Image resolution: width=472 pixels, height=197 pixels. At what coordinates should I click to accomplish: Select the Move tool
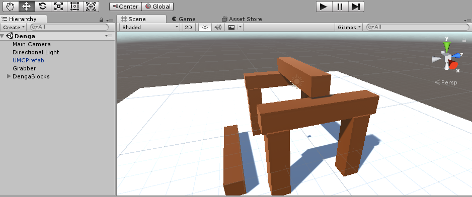coord(27,7)
